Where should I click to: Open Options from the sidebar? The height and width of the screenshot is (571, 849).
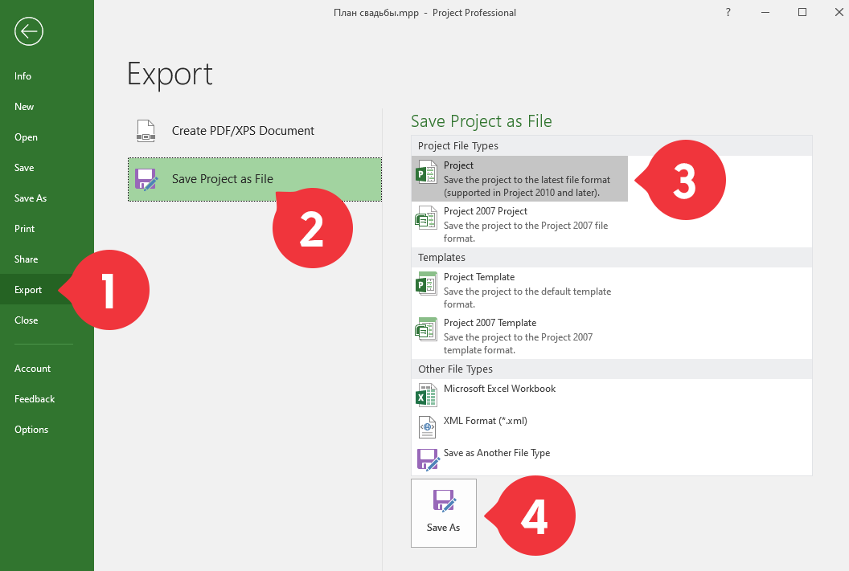point(47,430)
